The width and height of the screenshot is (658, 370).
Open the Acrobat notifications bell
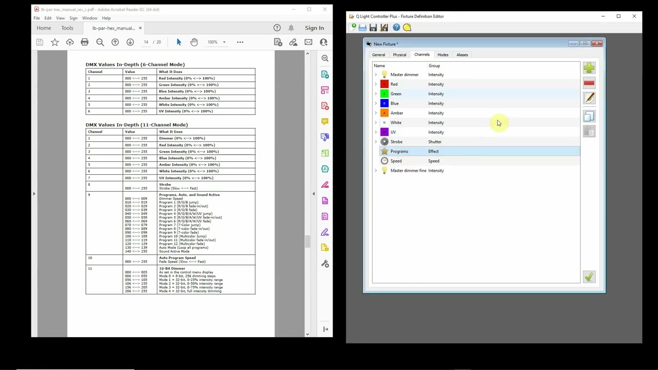click(x=291, y=28)
